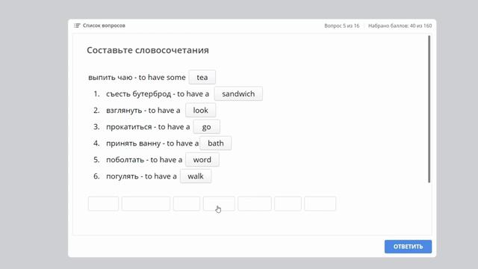Select the 'tea' word tile

(202, 77)
